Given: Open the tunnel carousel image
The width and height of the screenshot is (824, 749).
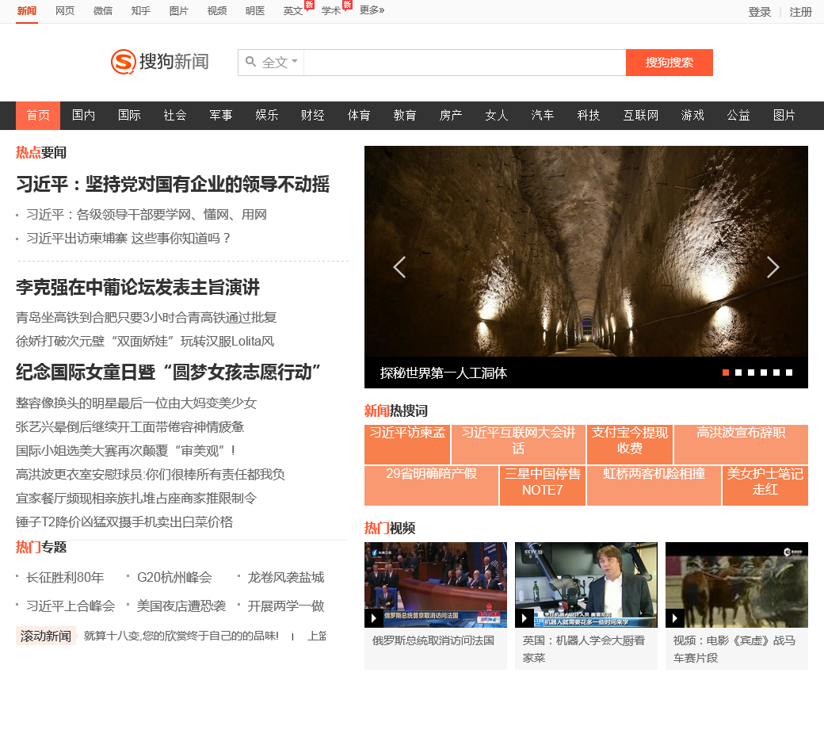Looking at the screenshot, I should pos(586,251).
